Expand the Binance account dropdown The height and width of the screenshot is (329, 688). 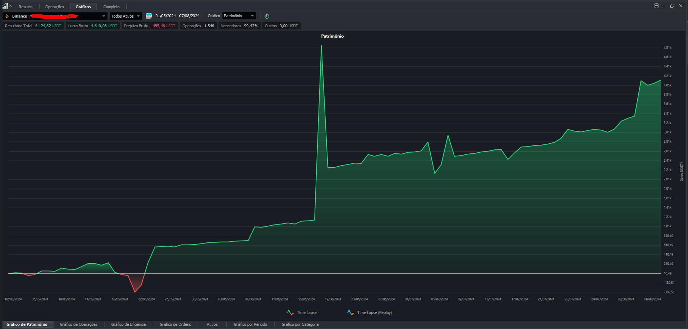click(x=104, y=16)
